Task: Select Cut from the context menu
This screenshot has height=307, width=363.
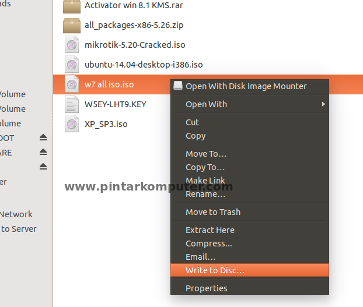Action: point(250,122)
